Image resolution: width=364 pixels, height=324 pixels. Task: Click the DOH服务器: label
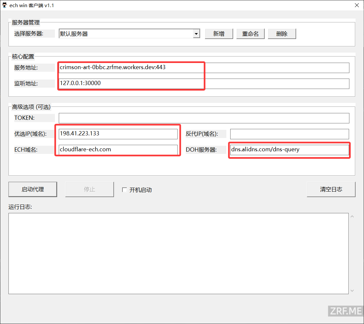pyautogui.click(x=201, y=150)
